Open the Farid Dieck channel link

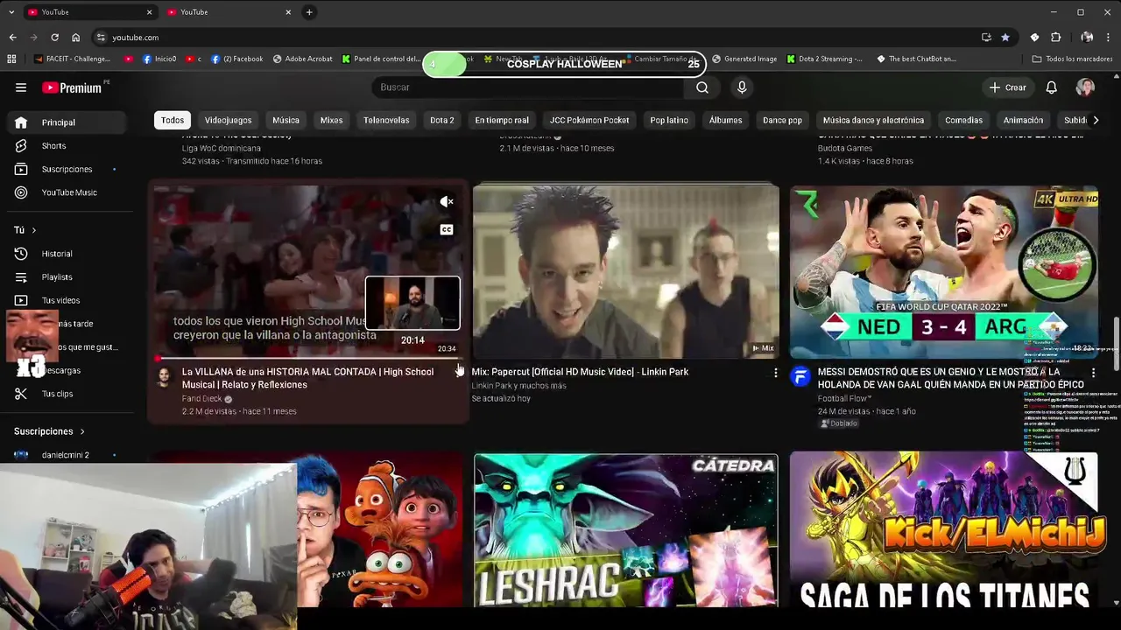(202, 399)
